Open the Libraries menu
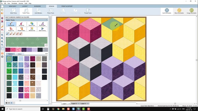 click(21, 3)
